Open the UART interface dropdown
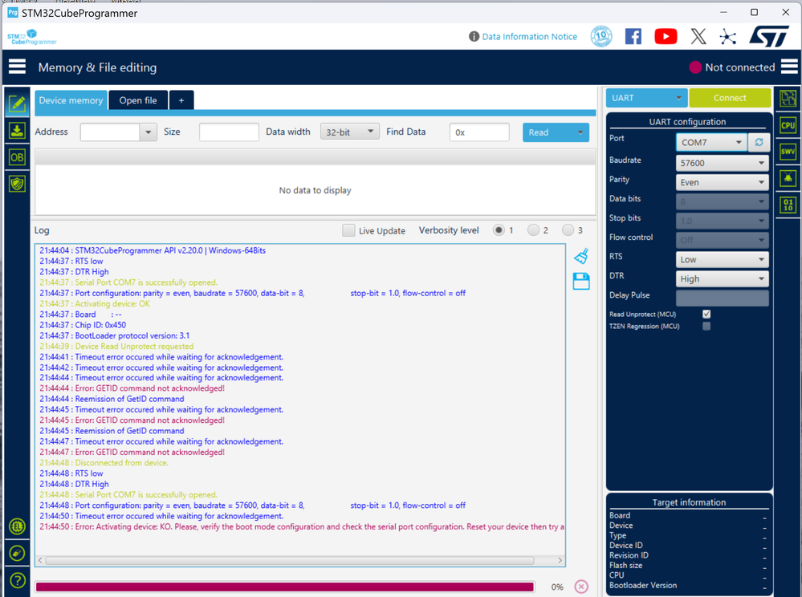Viewport: 802px width, 597px height. click(647, 98)
